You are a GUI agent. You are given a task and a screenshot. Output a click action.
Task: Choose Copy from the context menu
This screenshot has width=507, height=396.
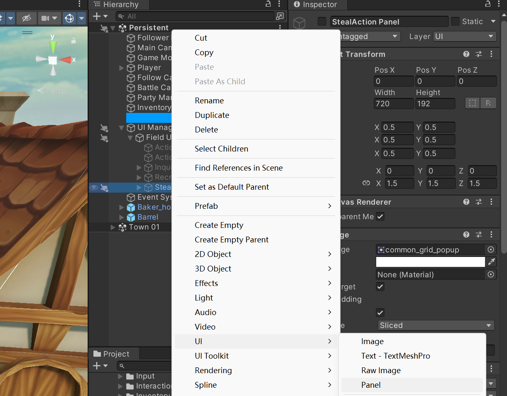(x=204, y=52)
